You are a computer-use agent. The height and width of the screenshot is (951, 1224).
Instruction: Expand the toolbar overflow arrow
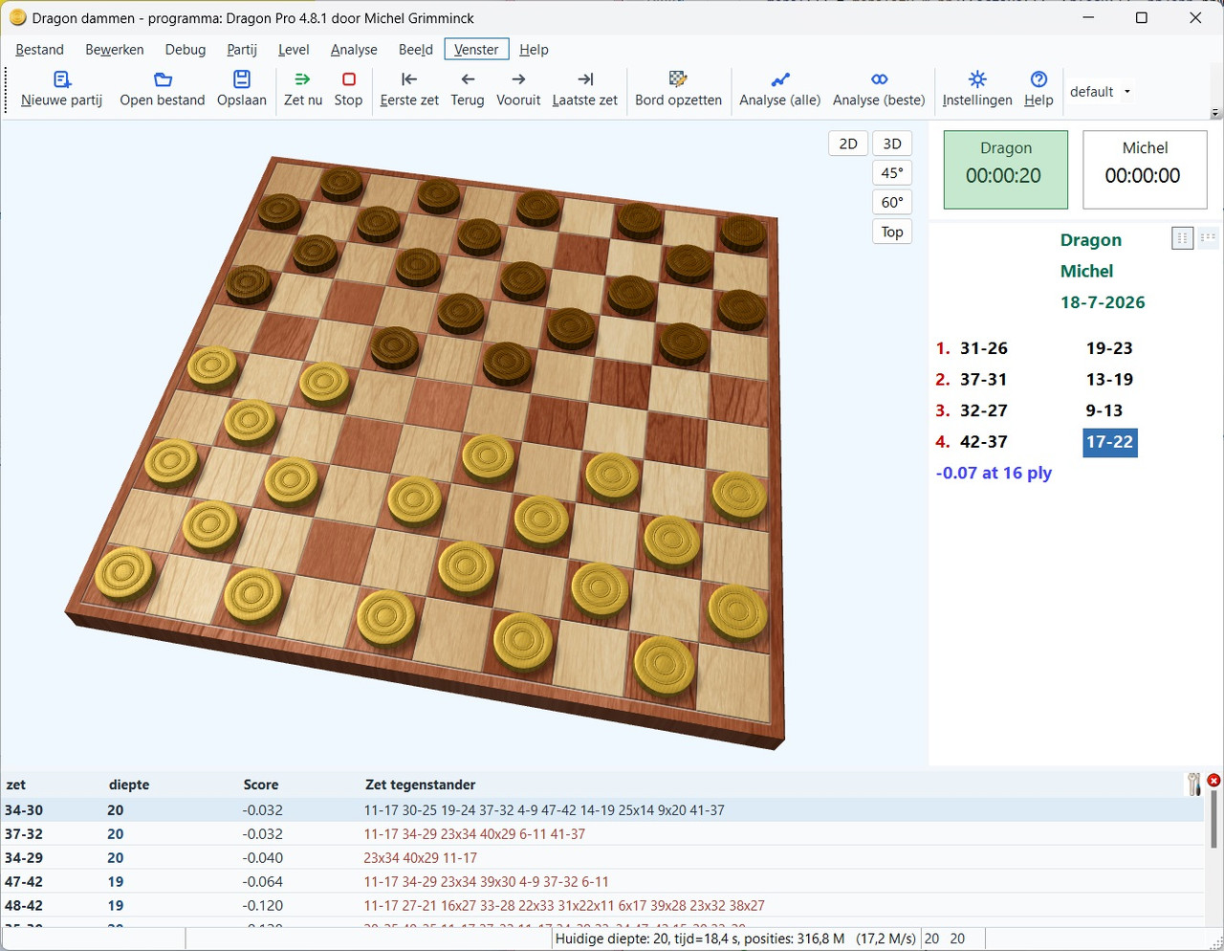point(1215,113)
